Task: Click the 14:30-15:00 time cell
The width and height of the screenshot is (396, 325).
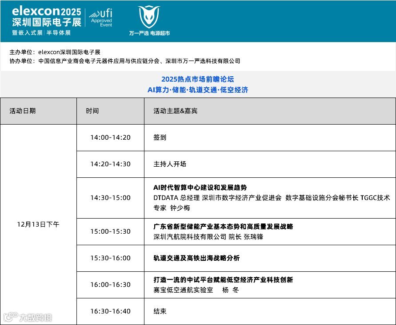Action: [x=110, y=199]
